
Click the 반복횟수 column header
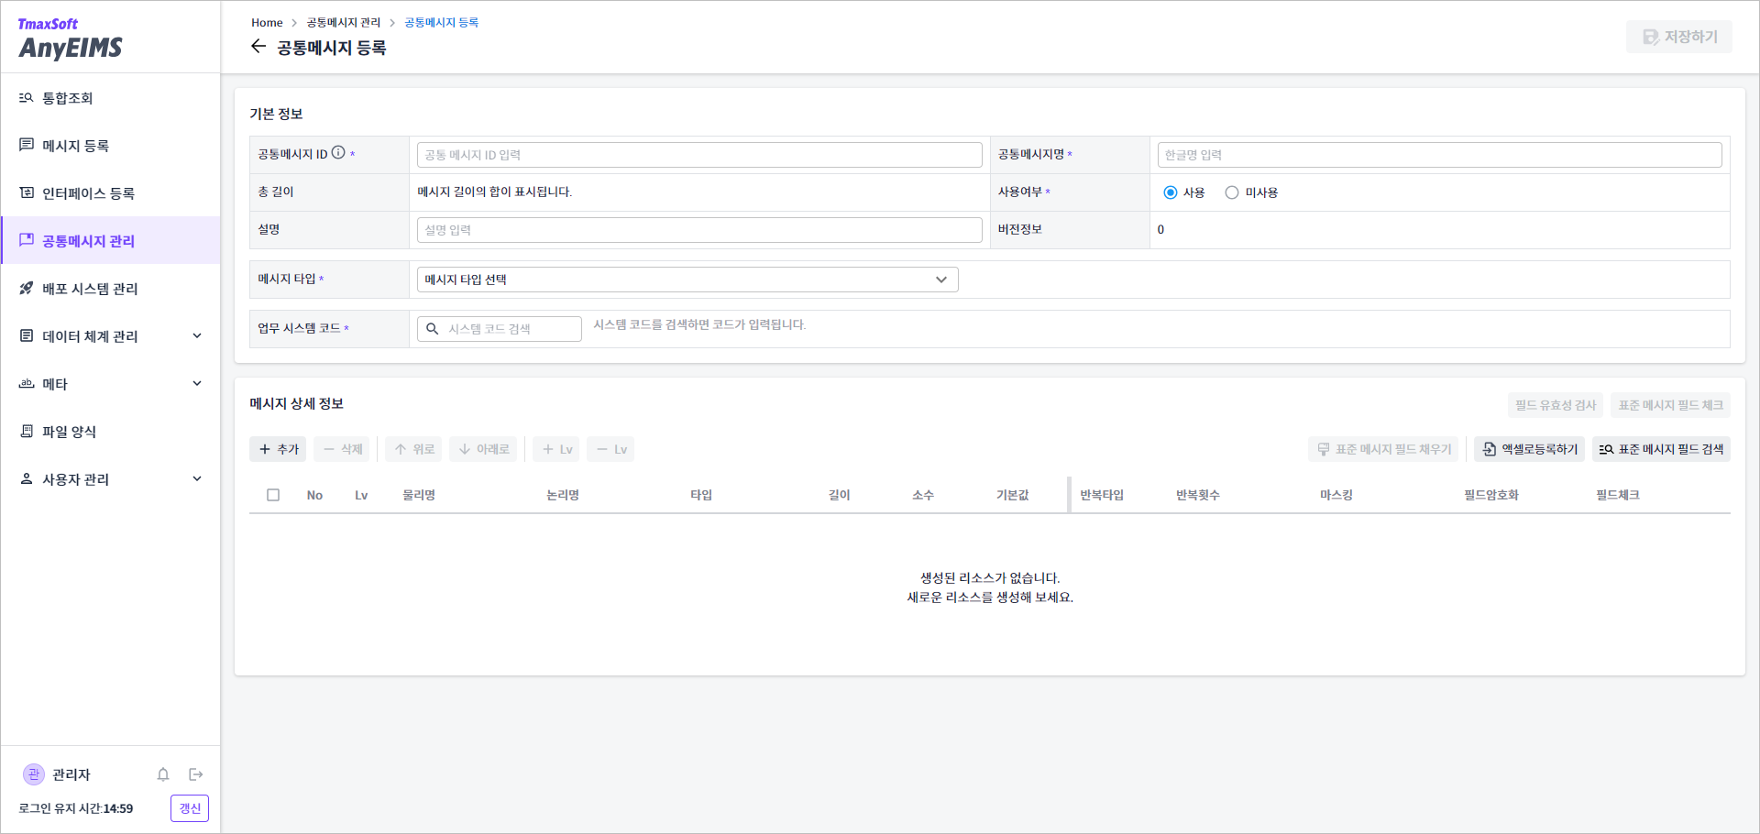tap(1198, 495)
